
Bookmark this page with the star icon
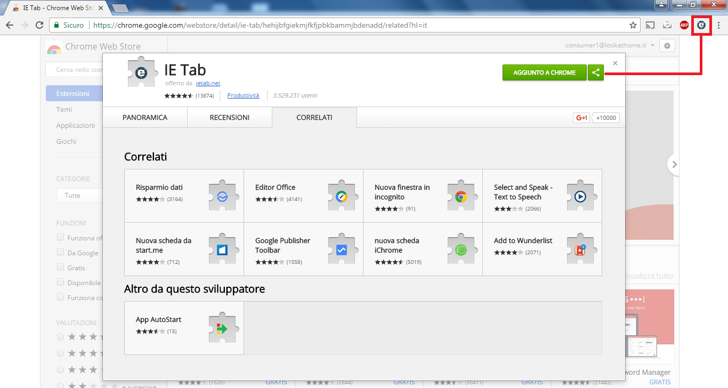point(633,25)
